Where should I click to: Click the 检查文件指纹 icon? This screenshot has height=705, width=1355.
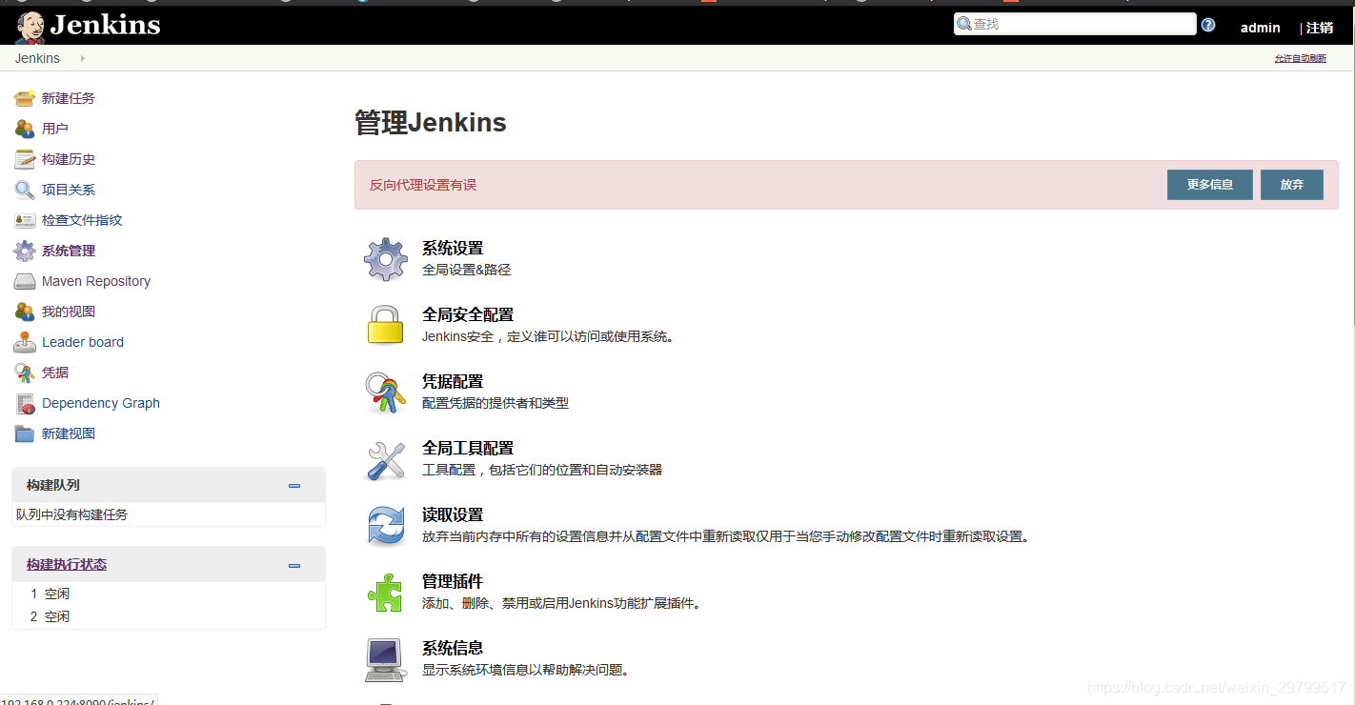pos(25,220)
